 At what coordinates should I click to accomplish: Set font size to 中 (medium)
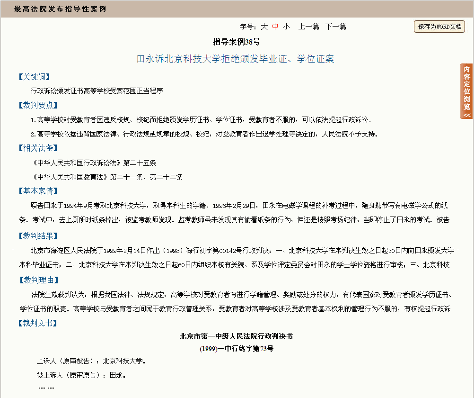click(275, 27)
